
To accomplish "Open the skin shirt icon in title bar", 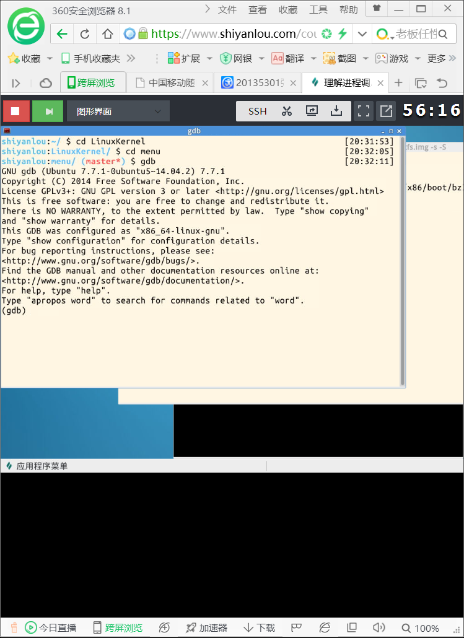I will [377, 9].
